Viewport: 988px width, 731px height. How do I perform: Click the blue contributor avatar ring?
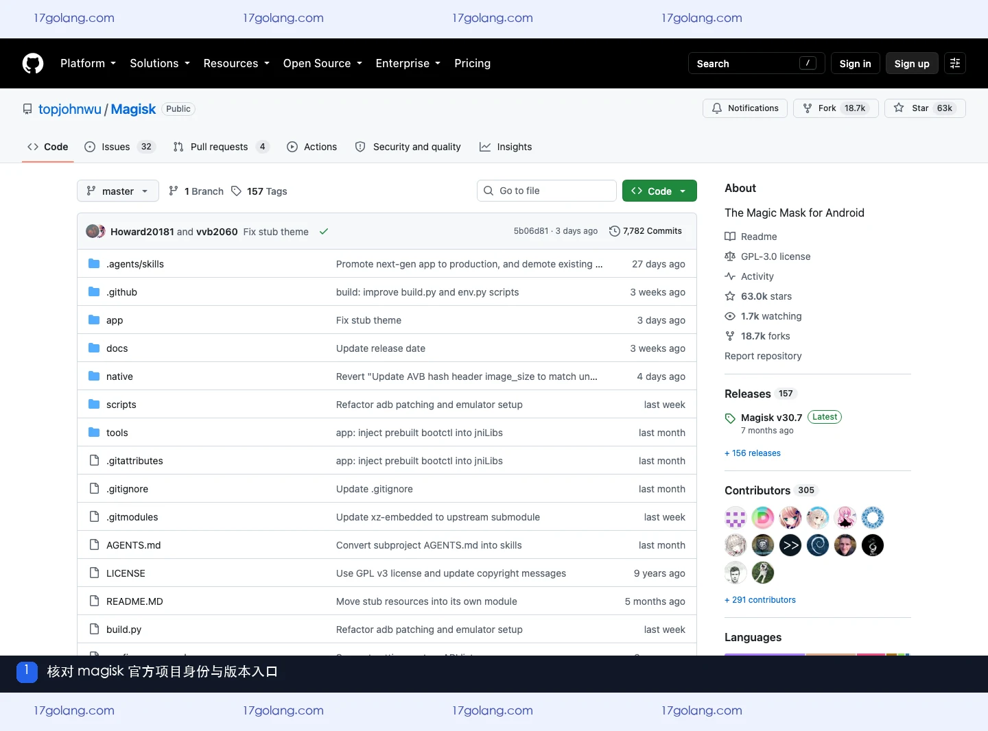(x=873, y=518)
